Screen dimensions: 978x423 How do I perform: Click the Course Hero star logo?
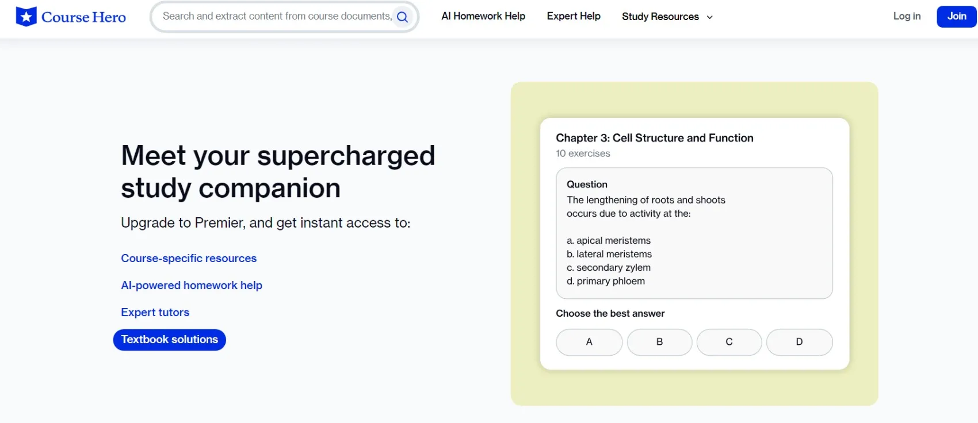click(x=26, y=17)
